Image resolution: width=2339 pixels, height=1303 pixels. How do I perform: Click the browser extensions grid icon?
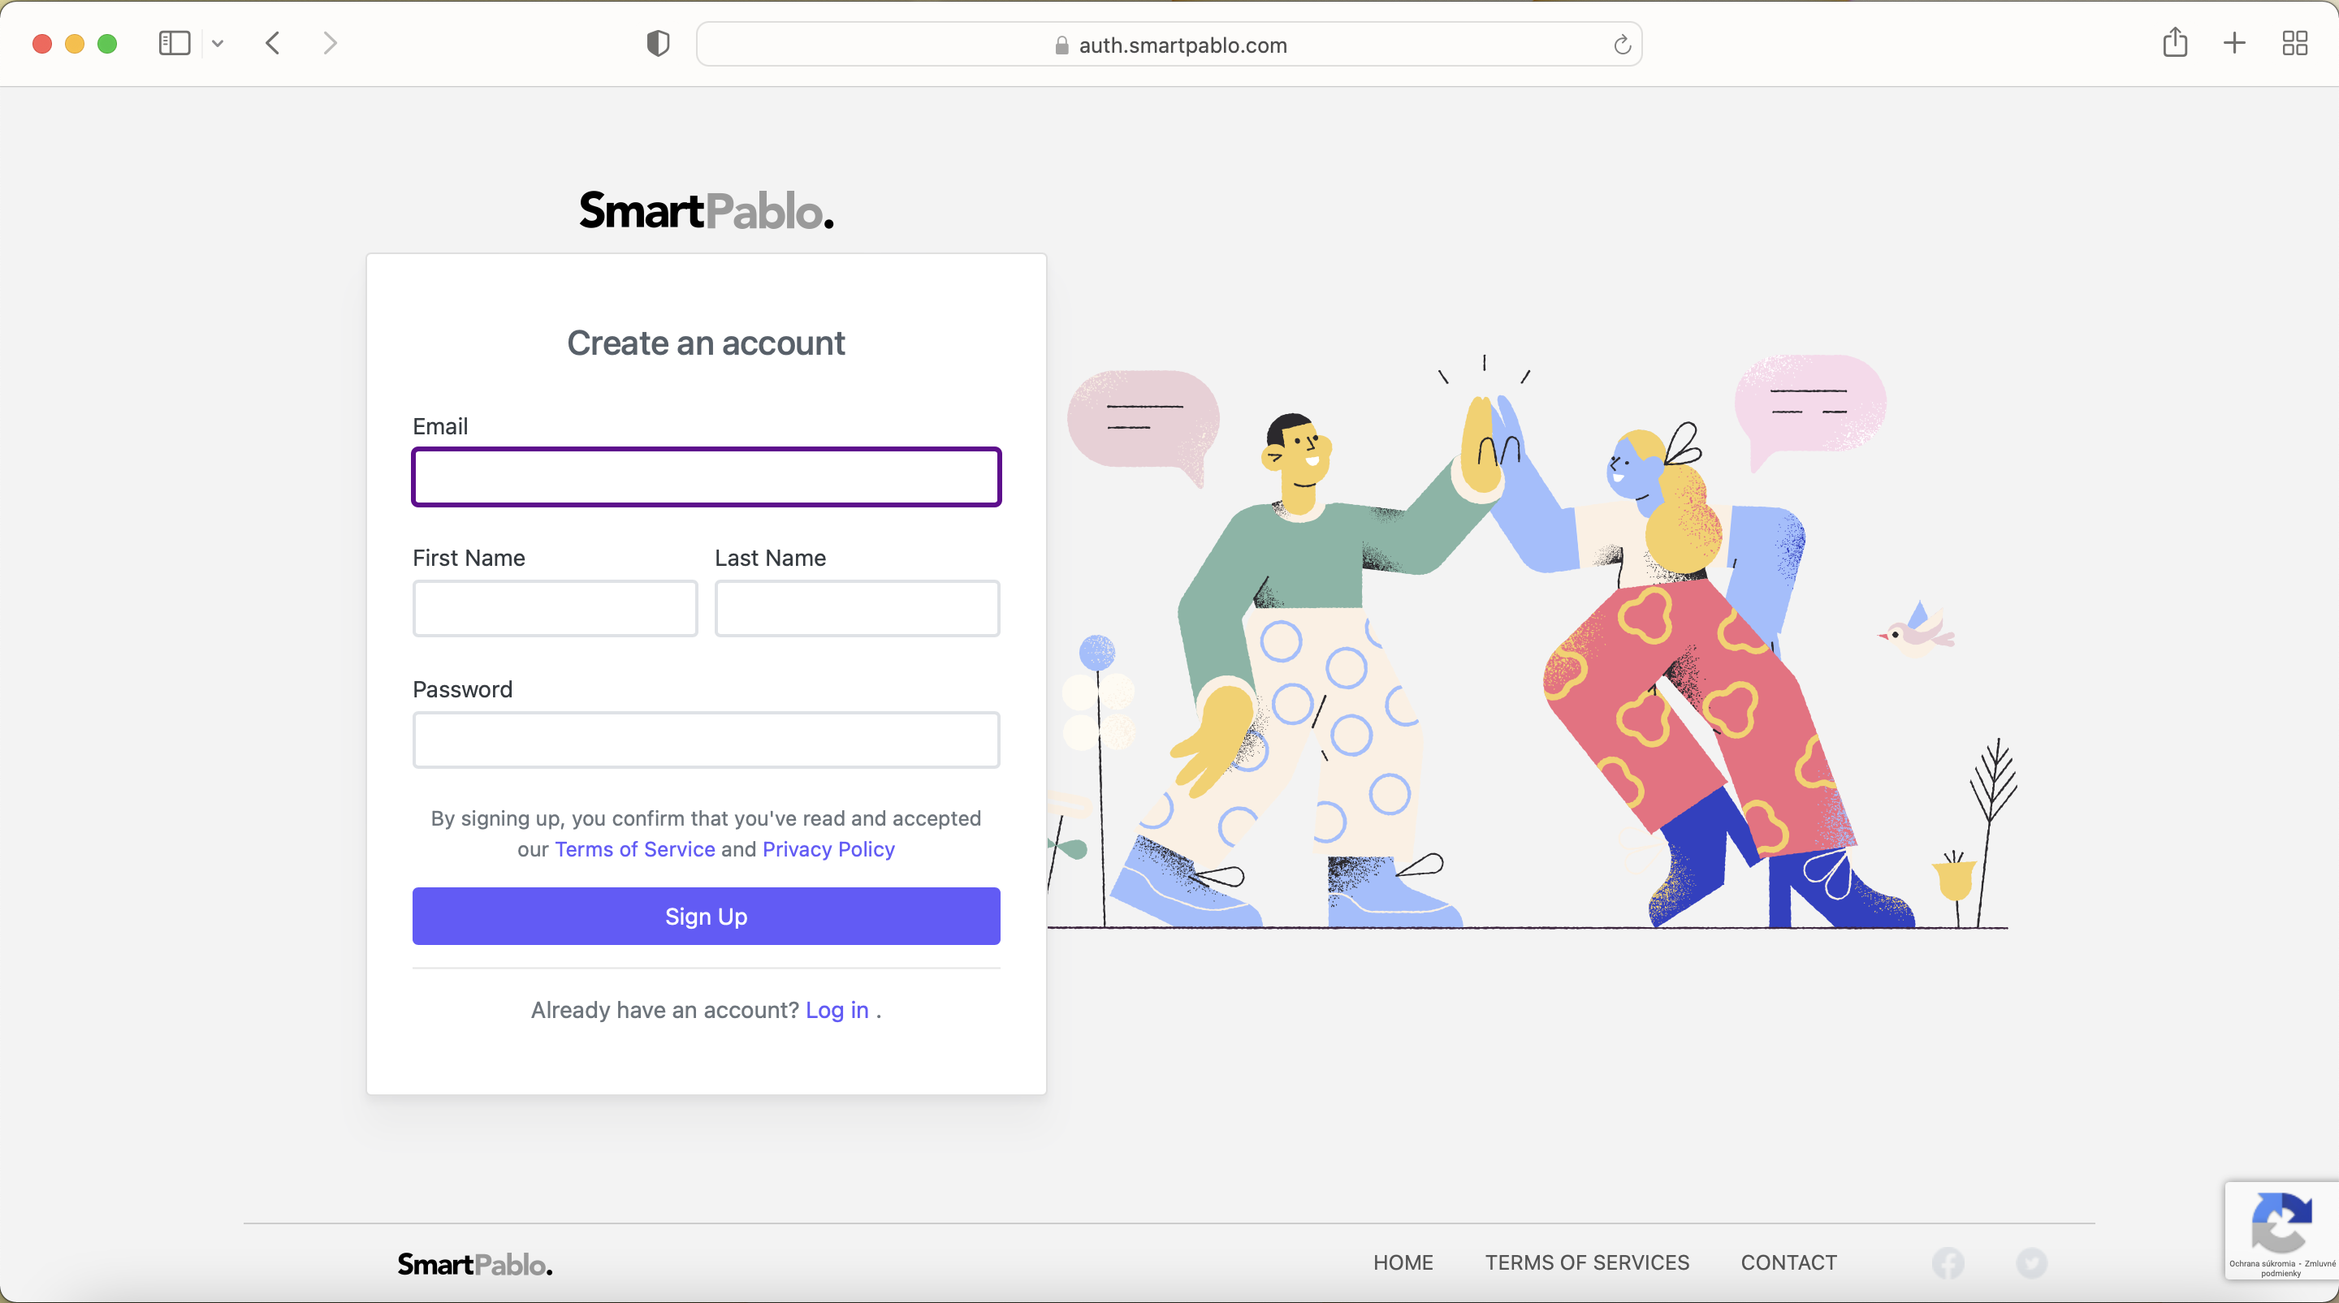[x=2294, y=43]
